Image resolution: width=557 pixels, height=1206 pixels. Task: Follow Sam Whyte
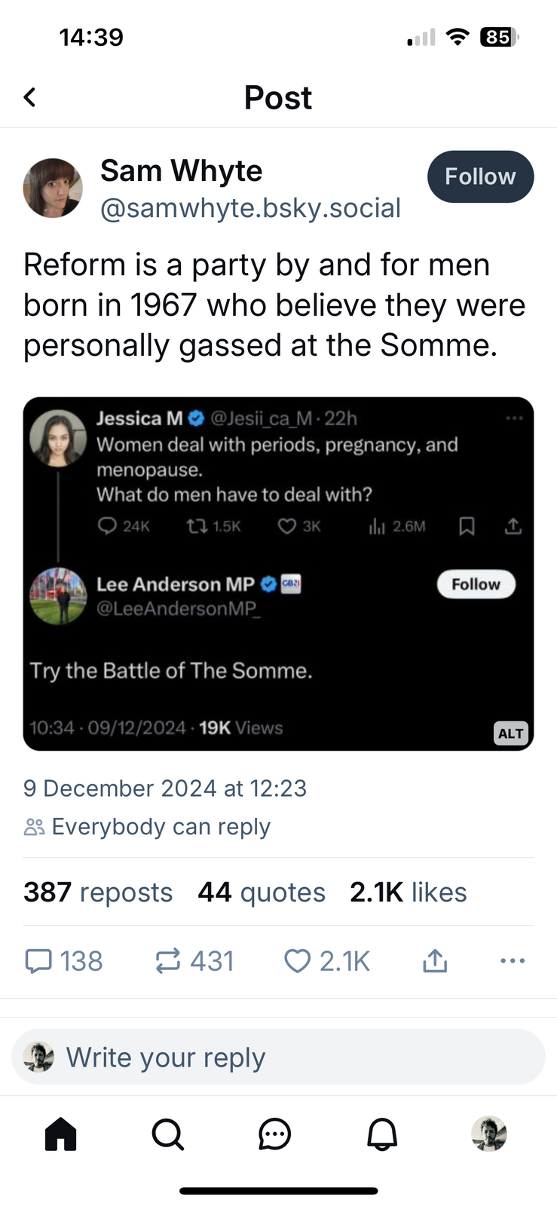pyautogui.click(x=480, y=177)
